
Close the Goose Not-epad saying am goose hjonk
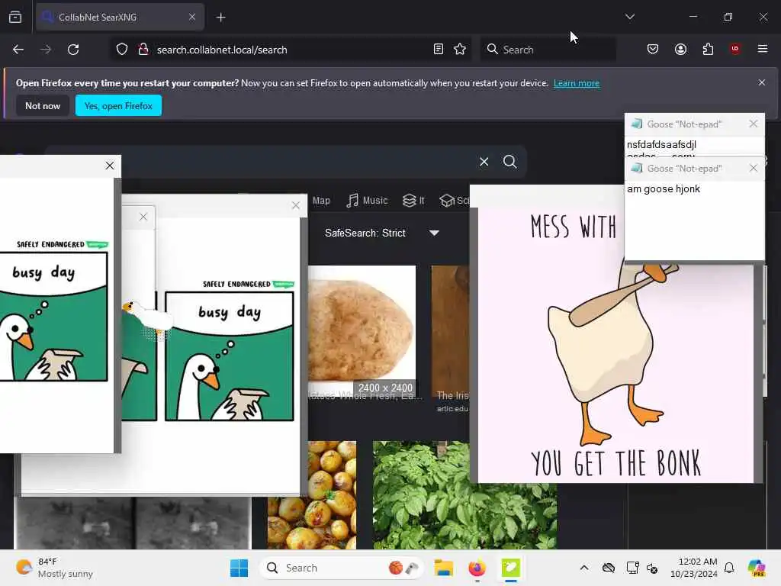[x=753, y=168]
